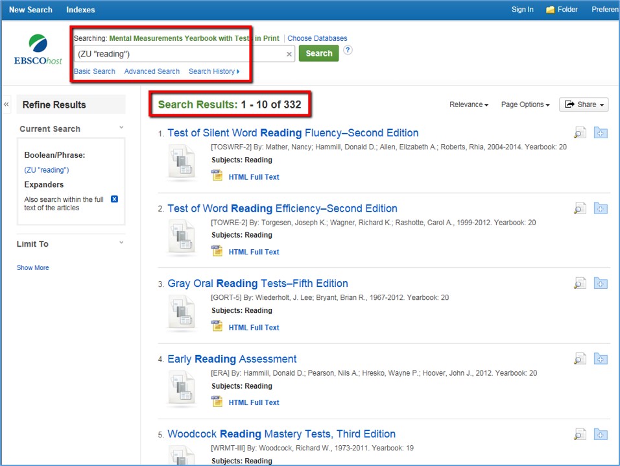Clear the search box with the X icon
620x466 pixels.
click(x=289, y=55)
